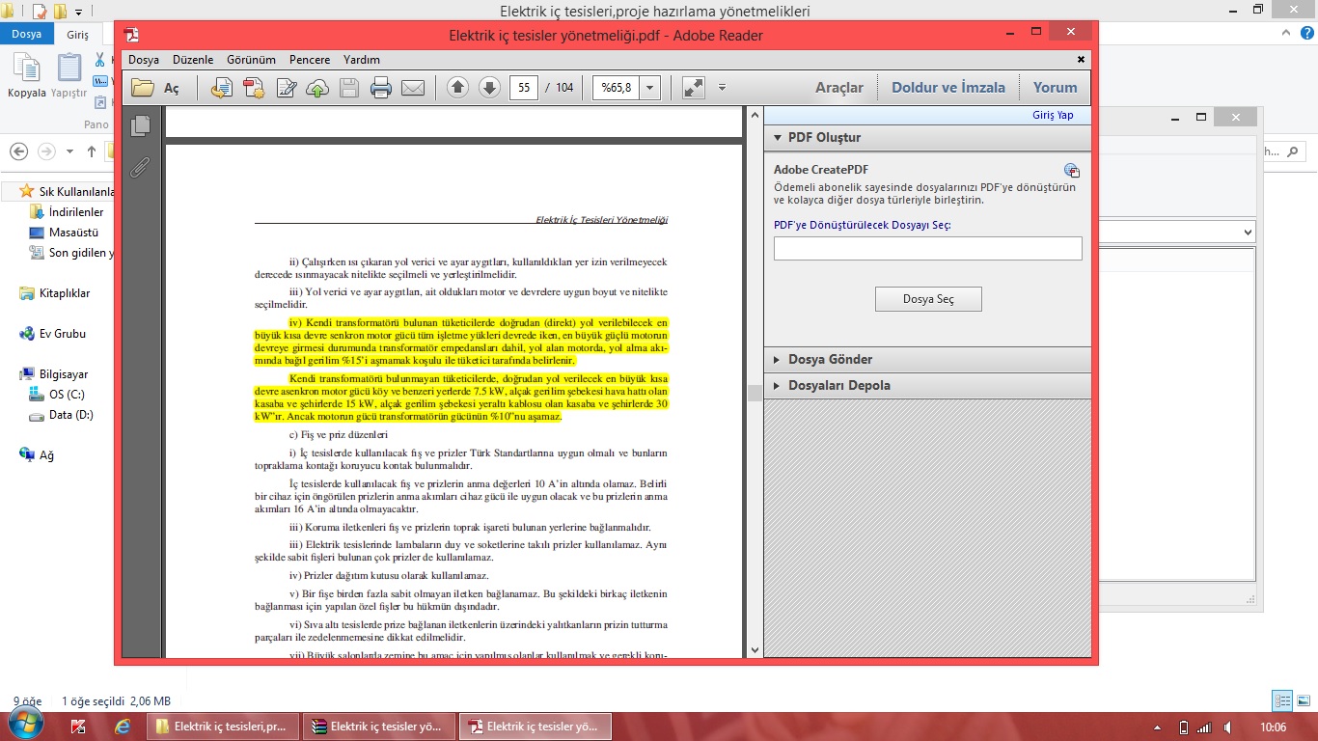Open the attachments paperclip panel icon
This screenshot has width=1318, height=741.
(141, 167)
